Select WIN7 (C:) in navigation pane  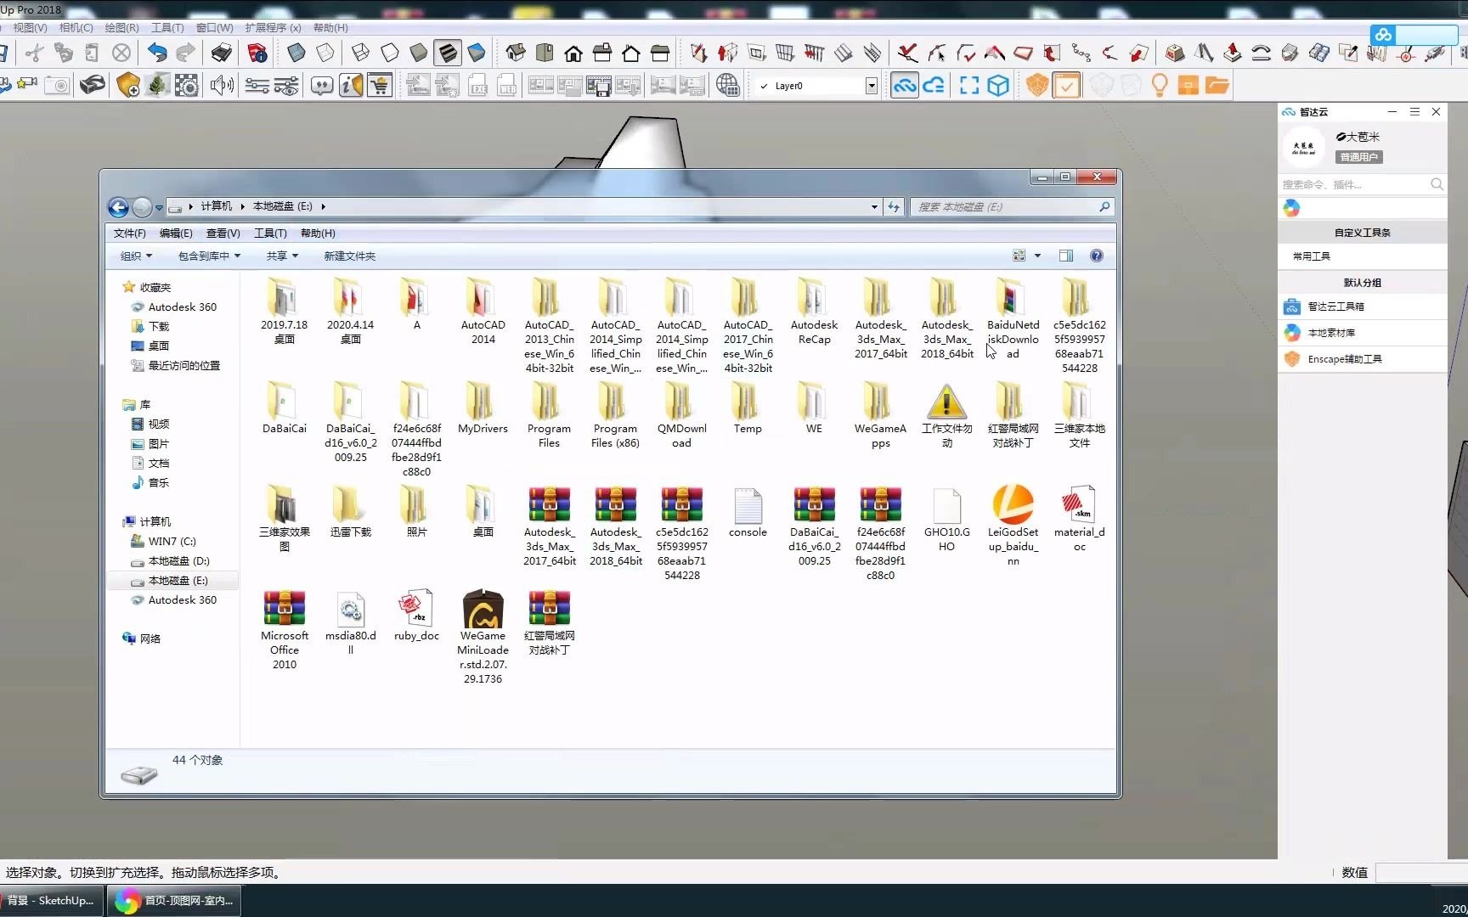pos(172,541)
